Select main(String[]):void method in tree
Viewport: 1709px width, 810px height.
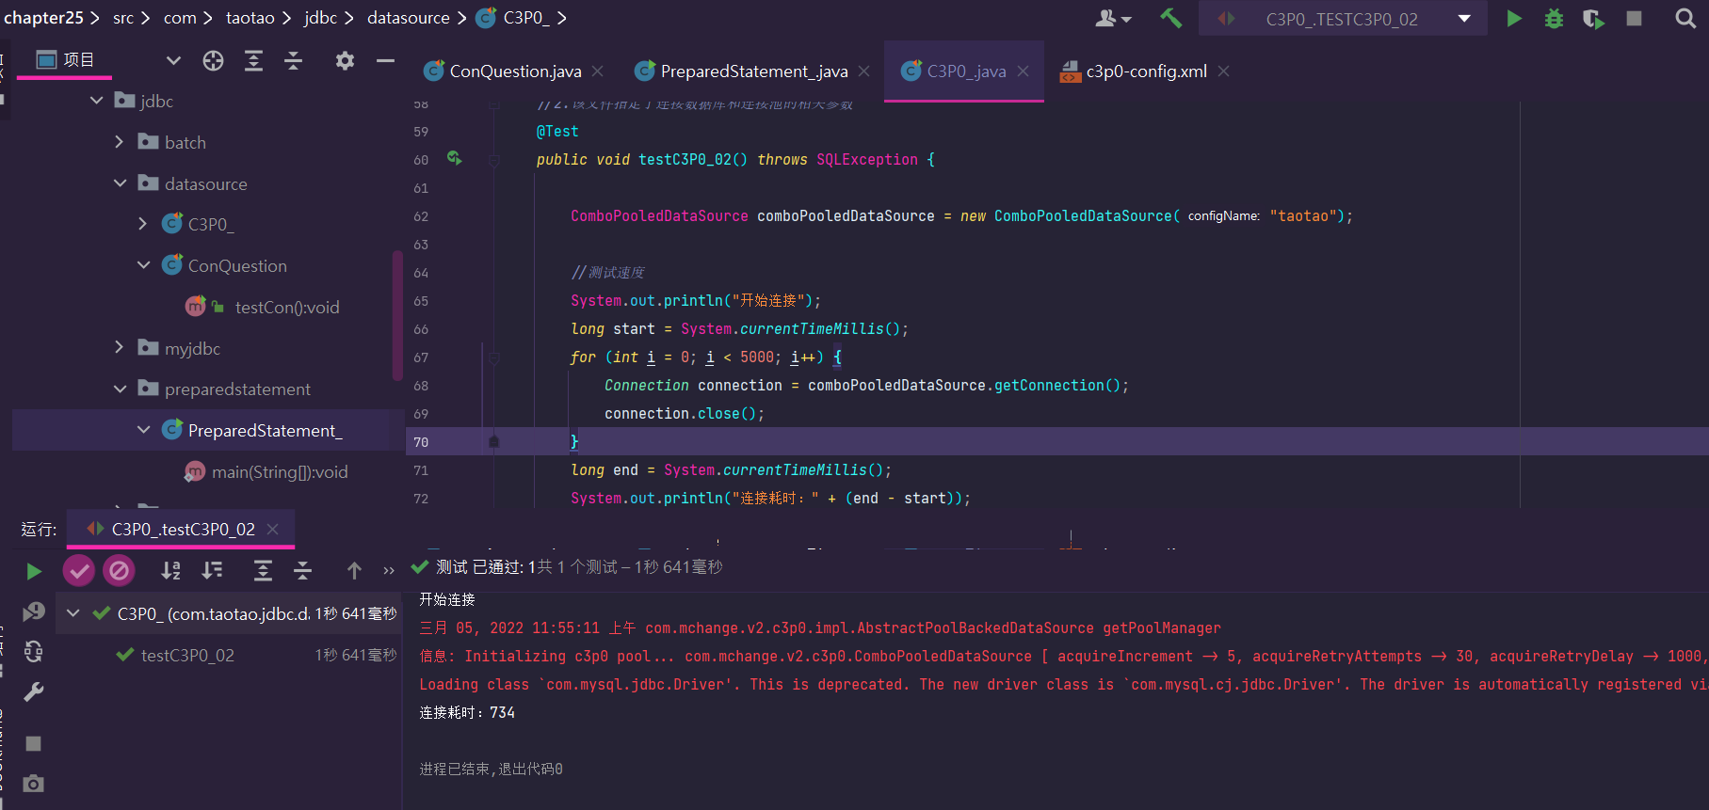[x=280, y=471]
